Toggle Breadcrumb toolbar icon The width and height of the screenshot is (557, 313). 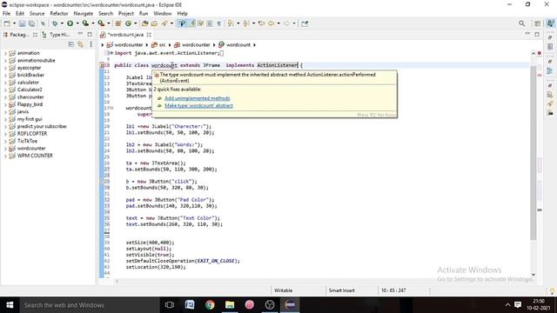[182, 23]
